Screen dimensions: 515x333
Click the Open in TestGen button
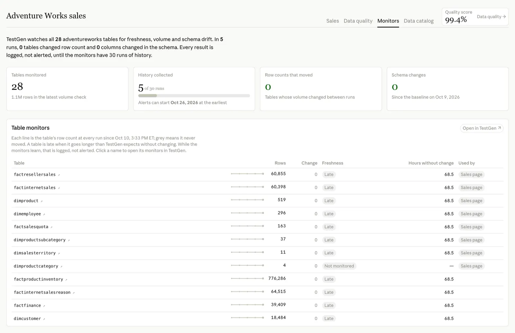tap(482, 128)
